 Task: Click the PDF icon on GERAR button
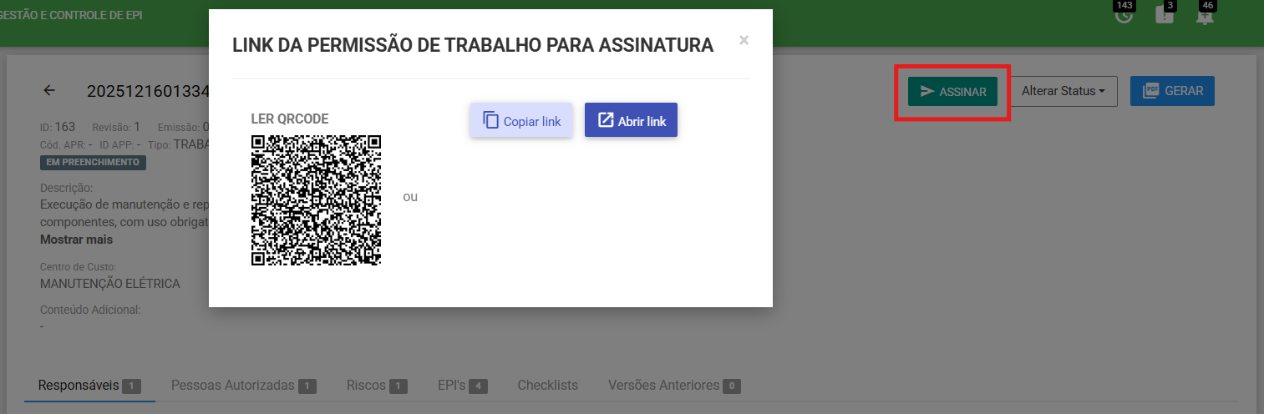pos(1151,91)
